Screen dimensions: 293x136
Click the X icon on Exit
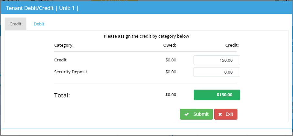[x=220, y=114]
